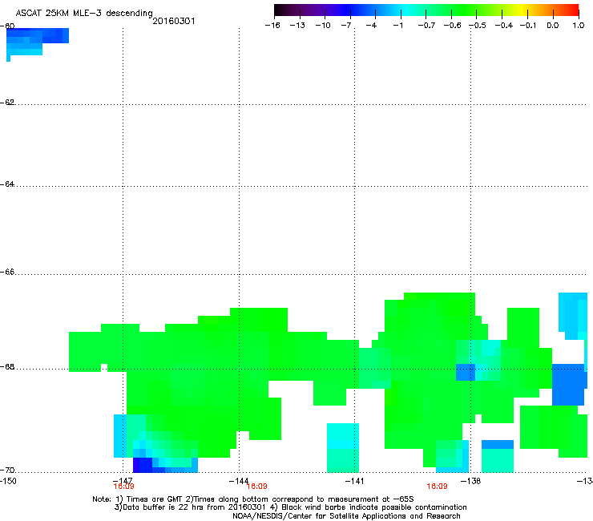Click the color scale label "-7"

346,26
